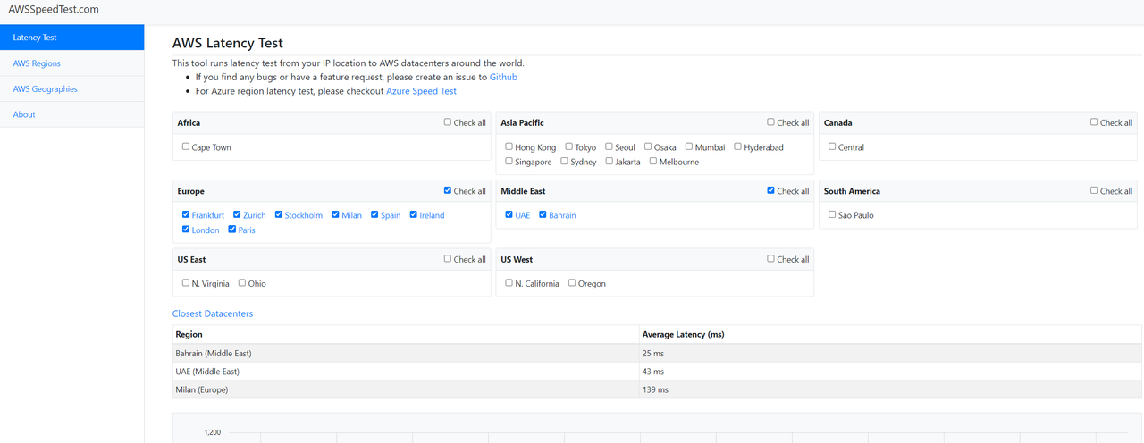Click the 139 ms latency value
The image size is (1144, 443).
click(x=656, y=390)
